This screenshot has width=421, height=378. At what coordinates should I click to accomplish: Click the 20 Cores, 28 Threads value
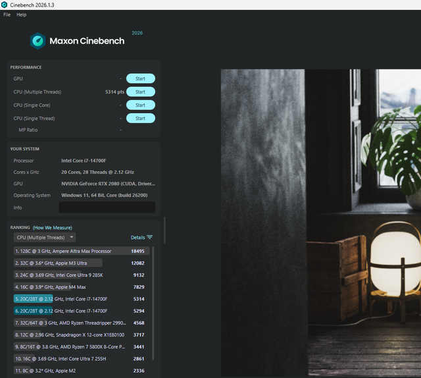click(97, 172)
